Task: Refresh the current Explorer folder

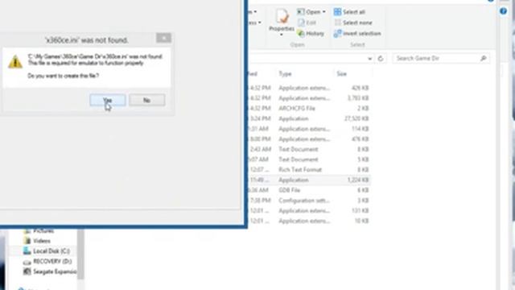Action: pyautogui.click(x=381, y=59)
